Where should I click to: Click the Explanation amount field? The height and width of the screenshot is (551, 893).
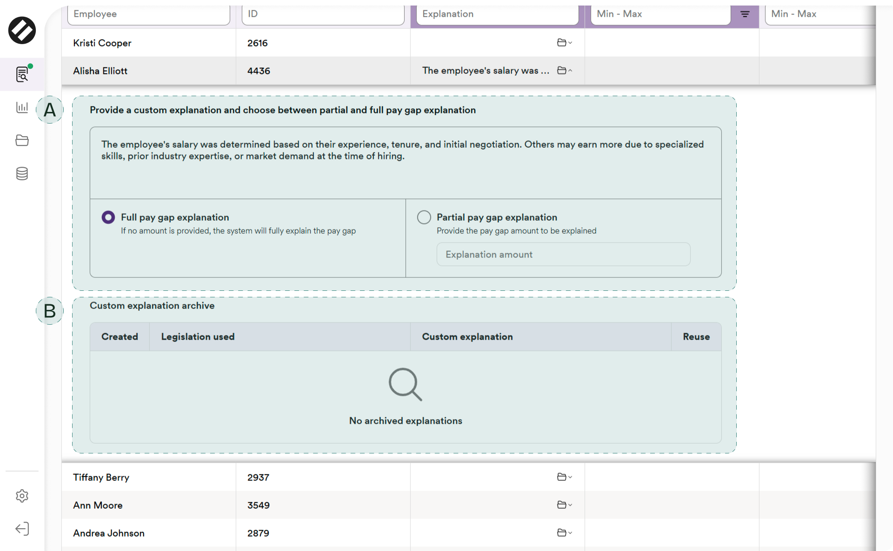point(563,255)
